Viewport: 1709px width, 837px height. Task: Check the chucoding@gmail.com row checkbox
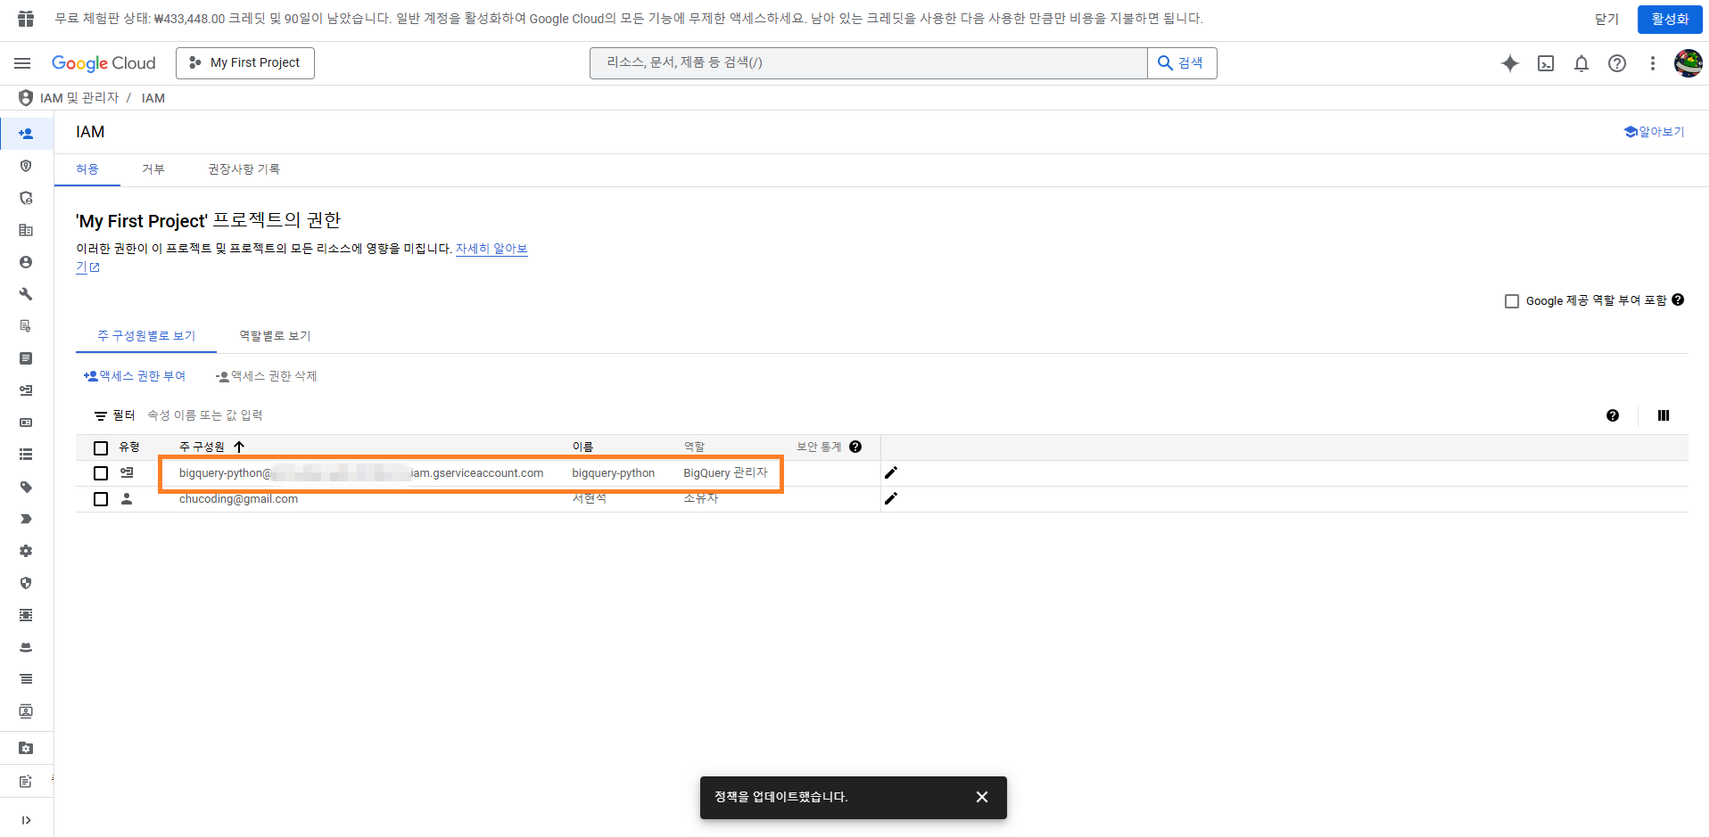[101, 499]
